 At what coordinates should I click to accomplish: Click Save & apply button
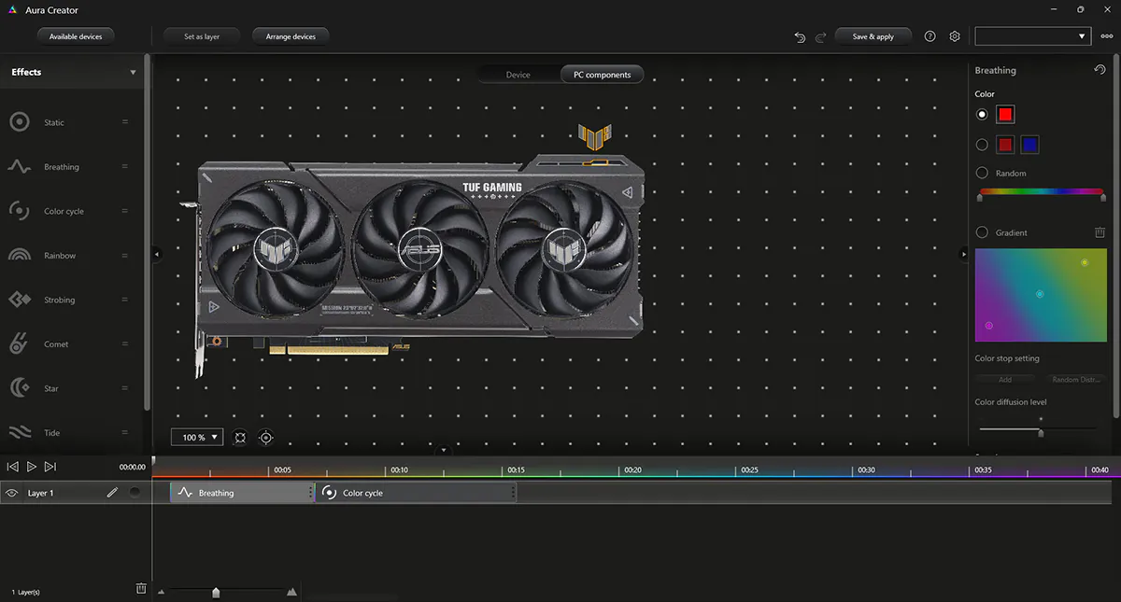pyautogui.click(x=873, y=36)
